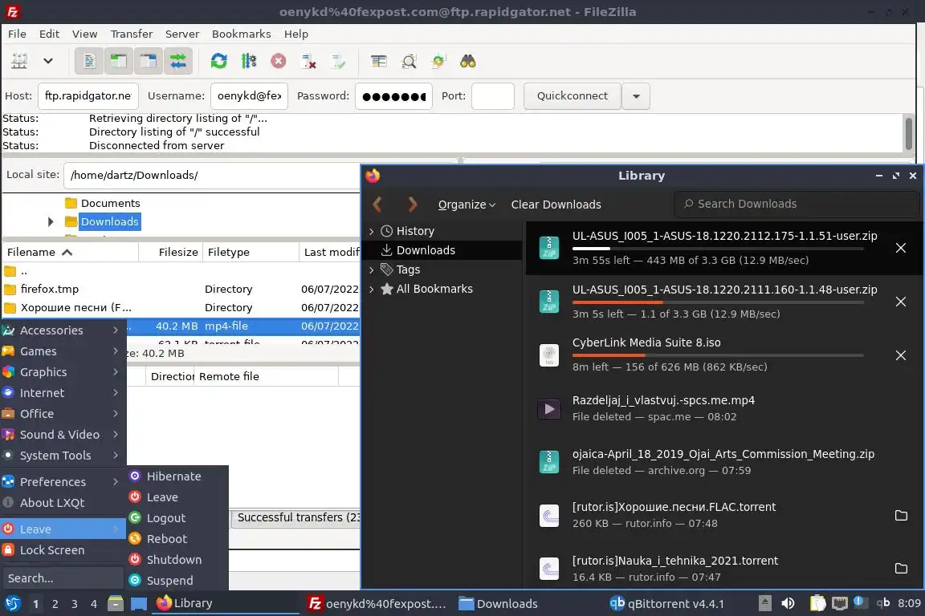Viewport: 925px width, 616px height.
Task: Expand the Downloads folder tree node
Action: (50, 221)
